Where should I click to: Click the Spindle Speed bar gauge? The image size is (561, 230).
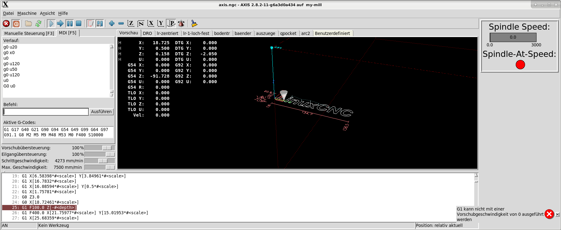513,37
